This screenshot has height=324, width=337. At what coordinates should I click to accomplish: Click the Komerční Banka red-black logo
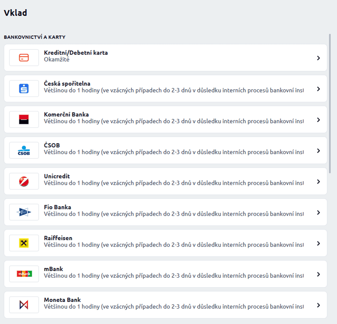click(x=24, y=120)
